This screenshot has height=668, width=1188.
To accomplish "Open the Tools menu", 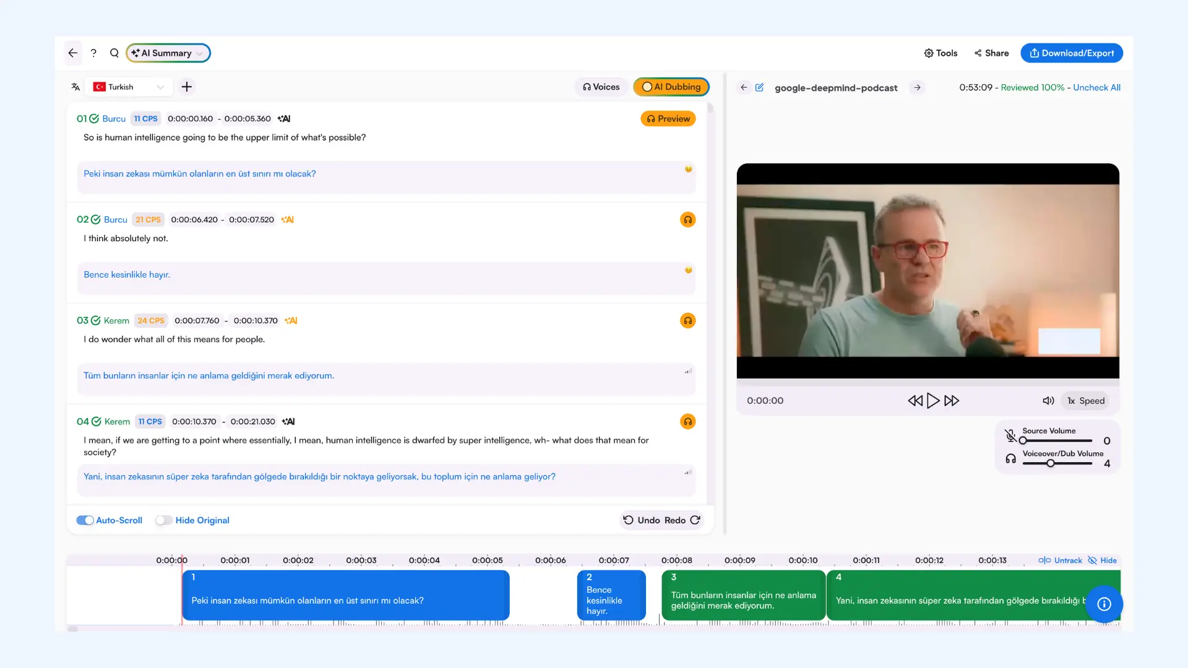I will 940,53.
